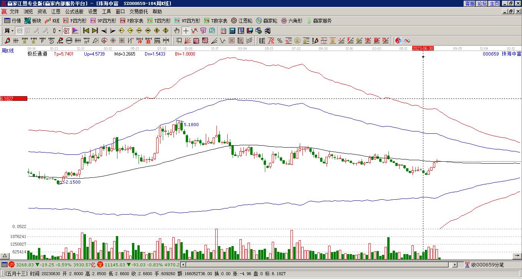The image size is (522, 279).
Task: Click the horizontal scrollbar left arrow
Action: point(183,264)
